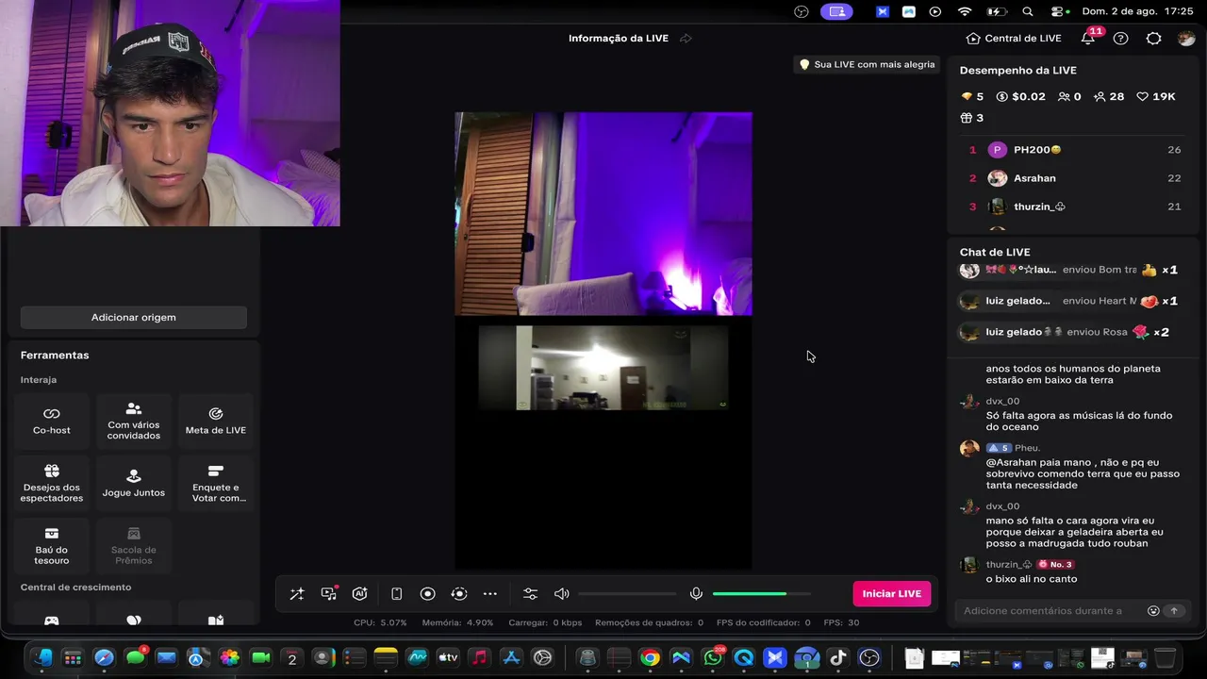Open Finder from the Dock

42,658
